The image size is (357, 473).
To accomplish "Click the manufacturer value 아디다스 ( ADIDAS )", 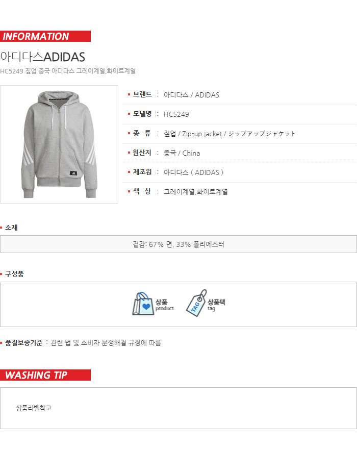I will click(x=193, y=172).
